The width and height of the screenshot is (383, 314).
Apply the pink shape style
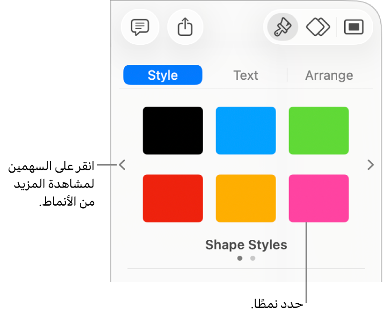click(x=319, y=198)
